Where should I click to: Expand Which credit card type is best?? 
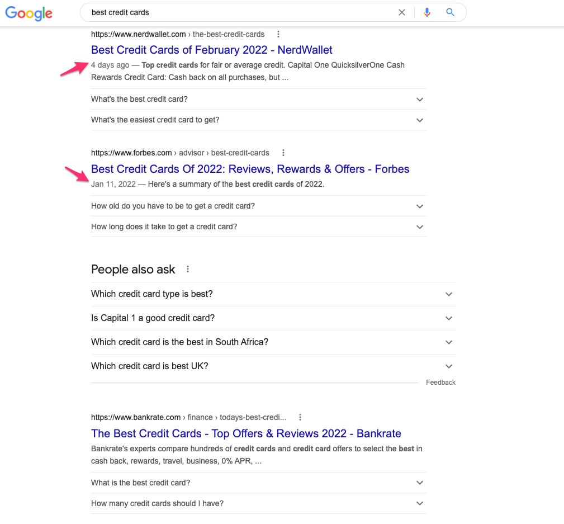pos(273,294)
